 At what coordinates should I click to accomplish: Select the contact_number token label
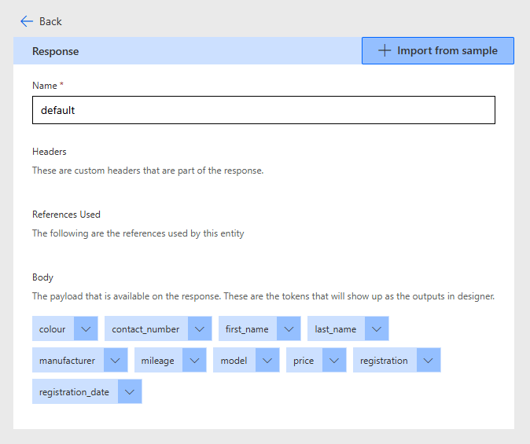[145, 329]
